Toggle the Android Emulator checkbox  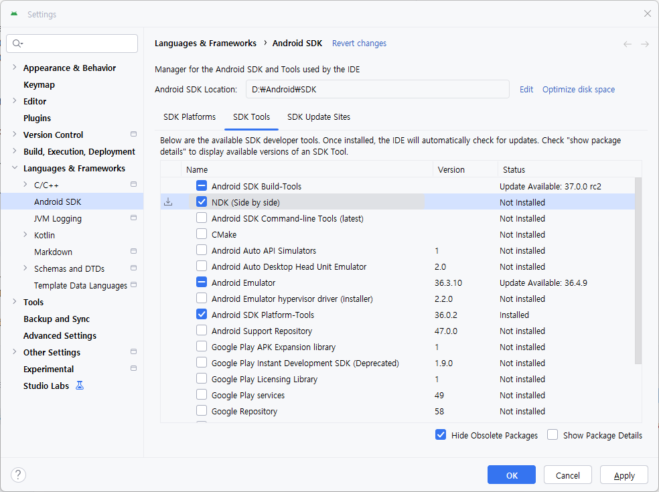point(202,282)
